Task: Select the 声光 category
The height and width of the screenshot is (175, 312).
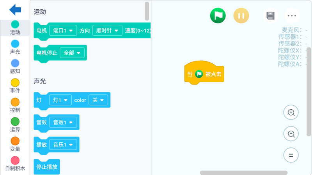Action: (x=15, y=47)
